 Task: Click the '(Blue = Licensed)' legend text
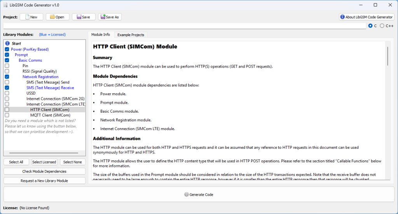[x=52, y=35]
